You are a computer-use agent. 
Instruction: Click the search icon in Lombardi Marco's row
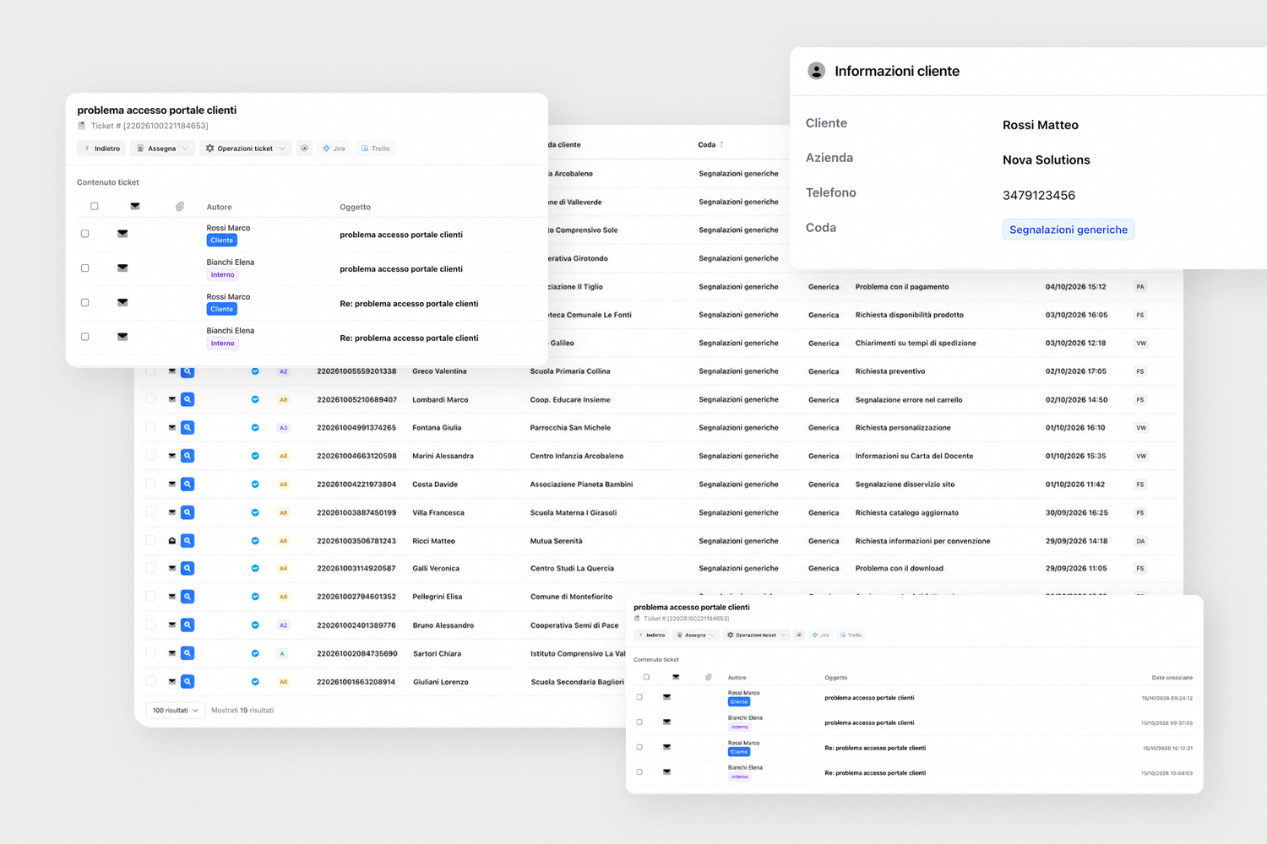point(188,399)
